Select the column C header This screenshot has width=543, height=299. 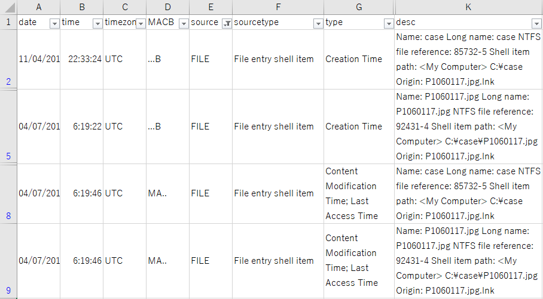124,7
